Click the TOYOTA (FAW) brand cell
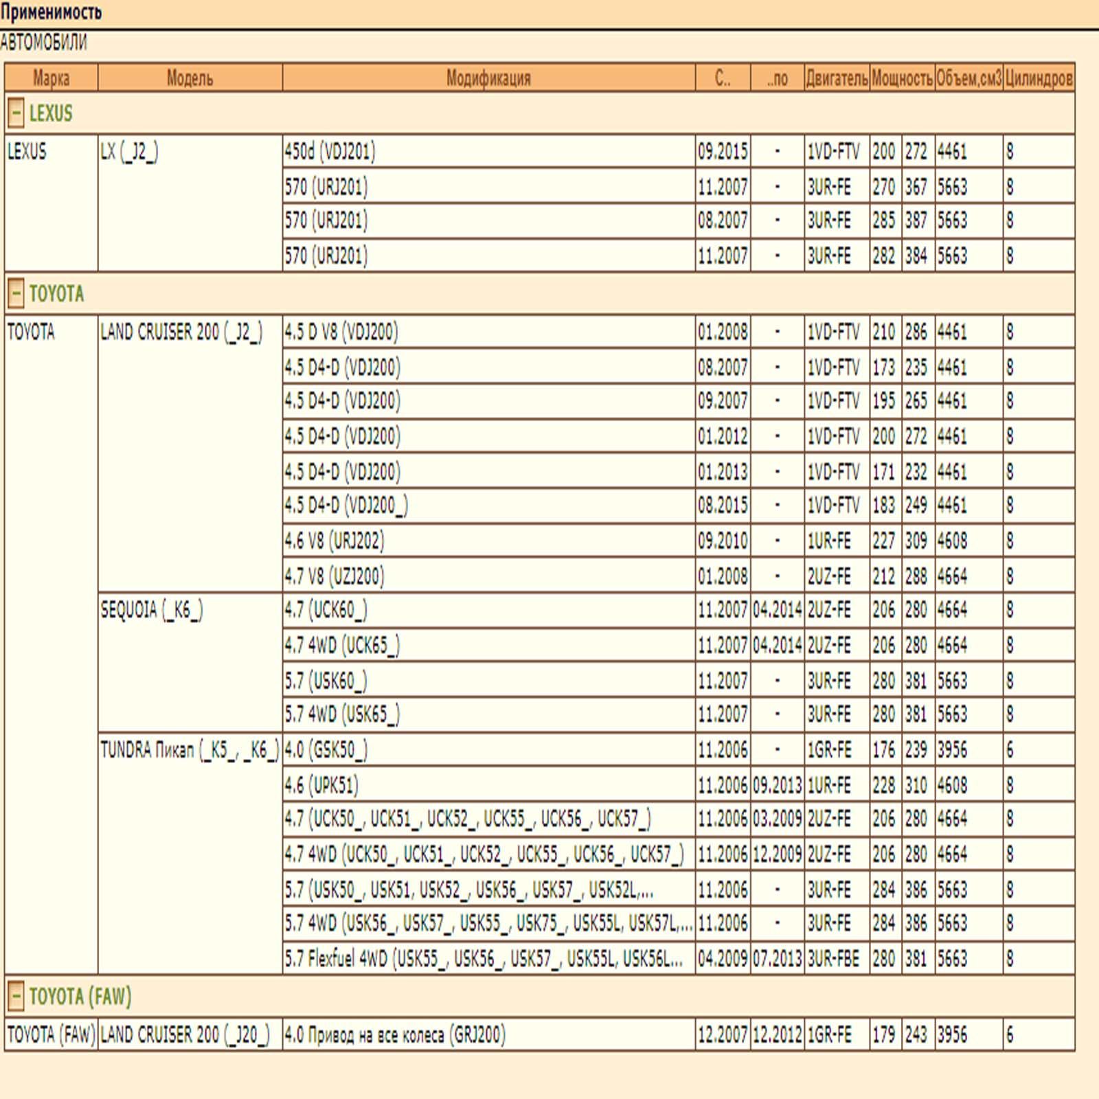Screen dimensions: 1099x1099 52,1034
